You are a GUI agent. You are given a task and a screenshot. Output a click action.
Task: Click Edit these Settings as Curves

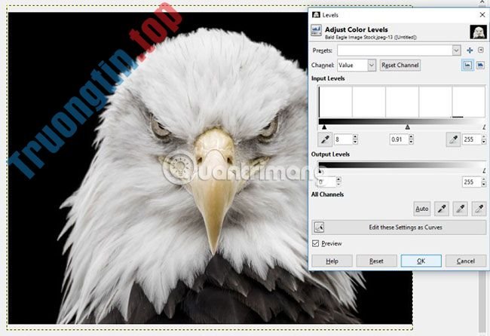coord(406,228)
